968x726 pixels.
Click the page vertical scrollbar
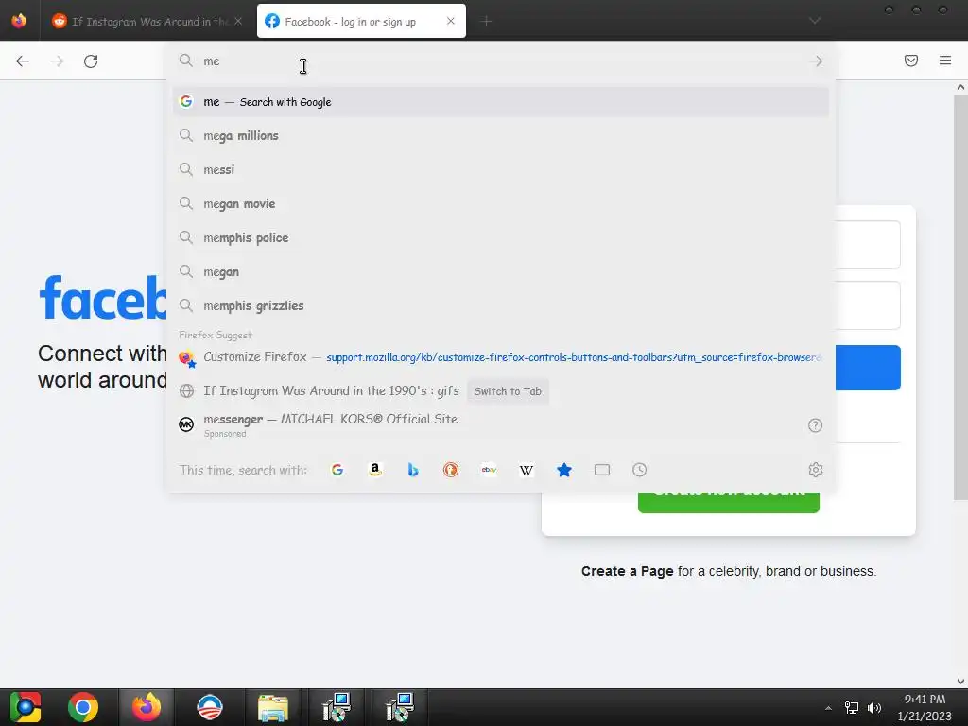(960, 296)
